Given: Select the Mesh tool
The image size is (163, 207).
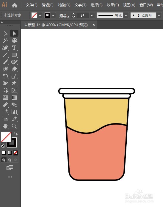Looking at the screenshot, I should coord(5,98).
